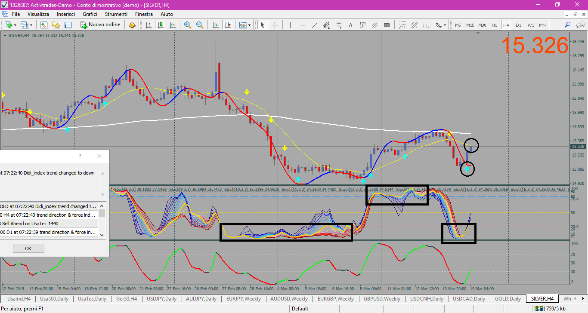Switch to M5 timeframe
This screenshot has height=313, width=588.
[x=458, y=25]
